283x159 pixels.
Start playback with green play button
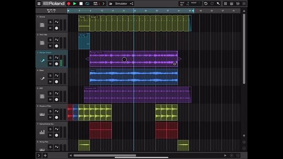pos(75,4)
